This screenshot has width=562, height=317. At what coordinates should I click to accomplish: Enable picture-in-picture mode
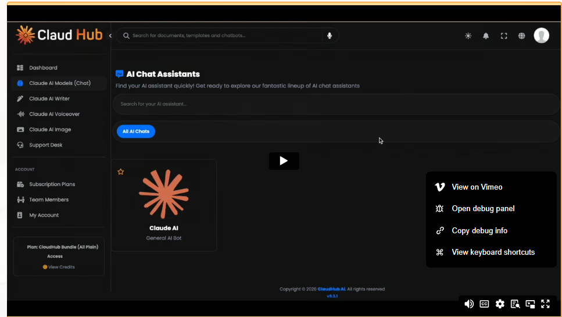(531, 304)
